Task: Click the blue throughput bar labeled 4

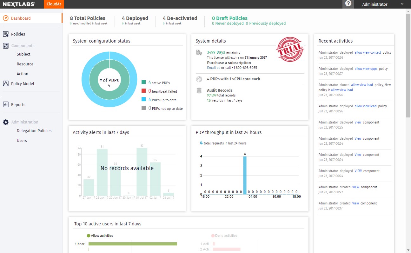Action: [245, 175]
